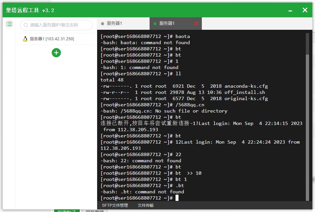Close the active 服务器1 tab with red X
Viewport: 315px width, 212px height.
click(197, 24)
